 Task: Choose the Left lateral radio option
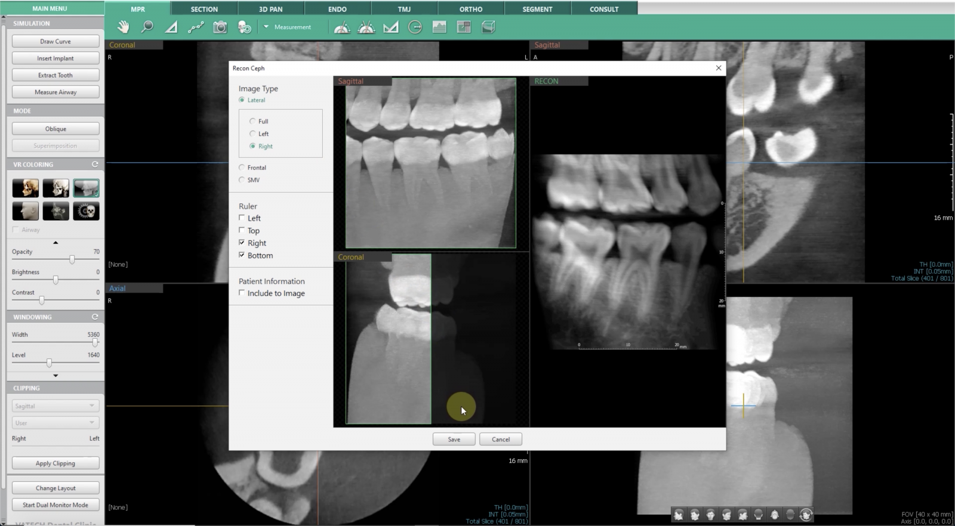tap(252, 134)
